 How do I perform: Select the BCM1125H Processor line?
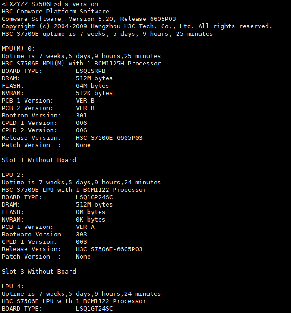(82, 64)
